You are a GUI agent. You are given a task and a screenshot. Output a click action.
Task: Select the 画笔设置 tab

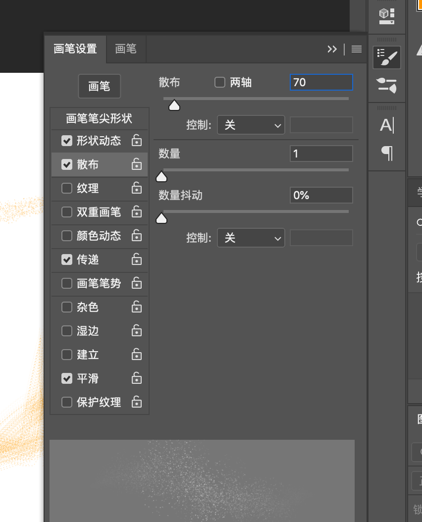(75, 49)
